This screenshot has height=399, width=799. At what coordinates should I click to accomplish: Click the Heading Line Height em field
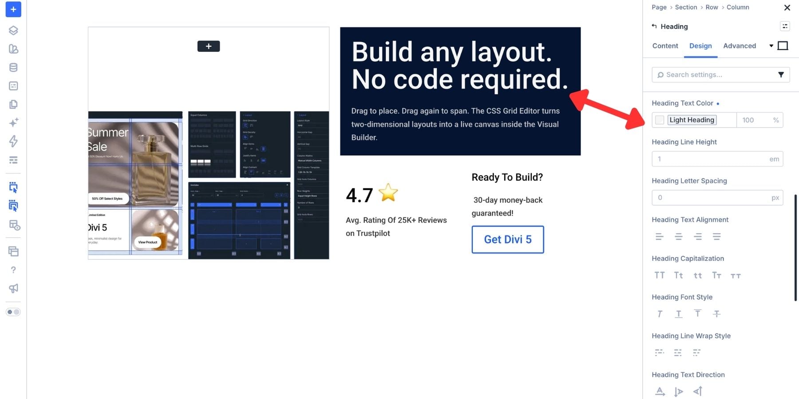click(717, 159)
